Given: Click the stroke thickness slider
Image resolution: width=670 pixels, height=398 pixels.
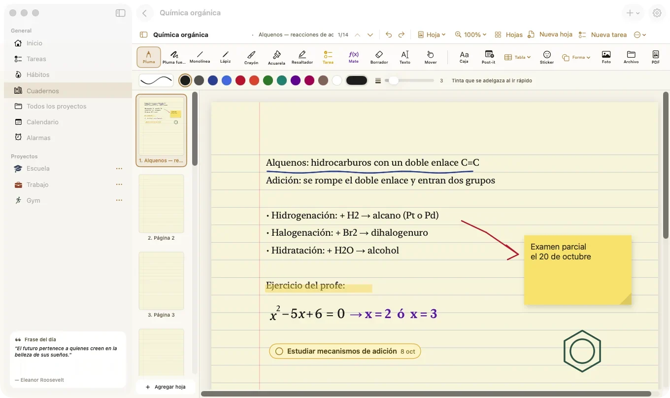Looking at the screenshot, I should point(409,80).
